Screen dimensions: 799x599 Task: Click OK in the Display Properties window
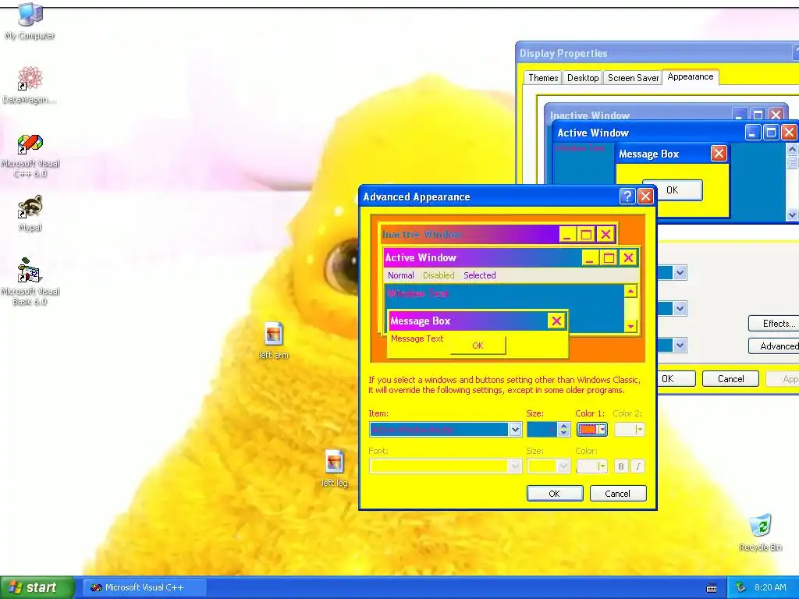tap(676, 379)
